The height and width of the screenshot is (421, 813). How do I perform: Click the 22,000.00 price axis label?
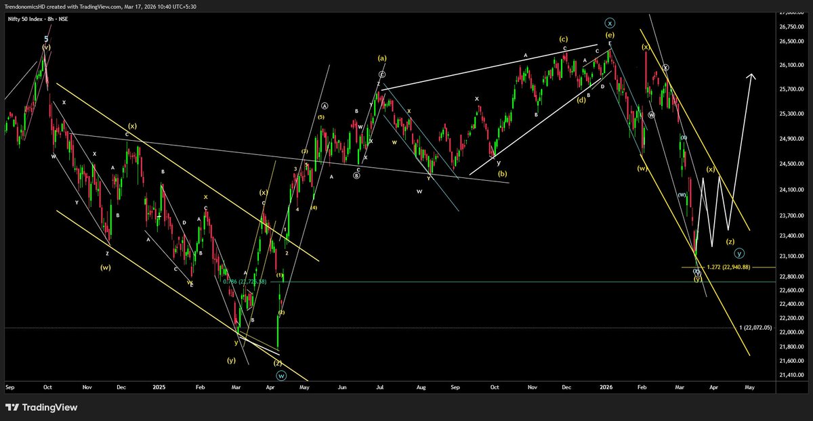click(793, 332)
